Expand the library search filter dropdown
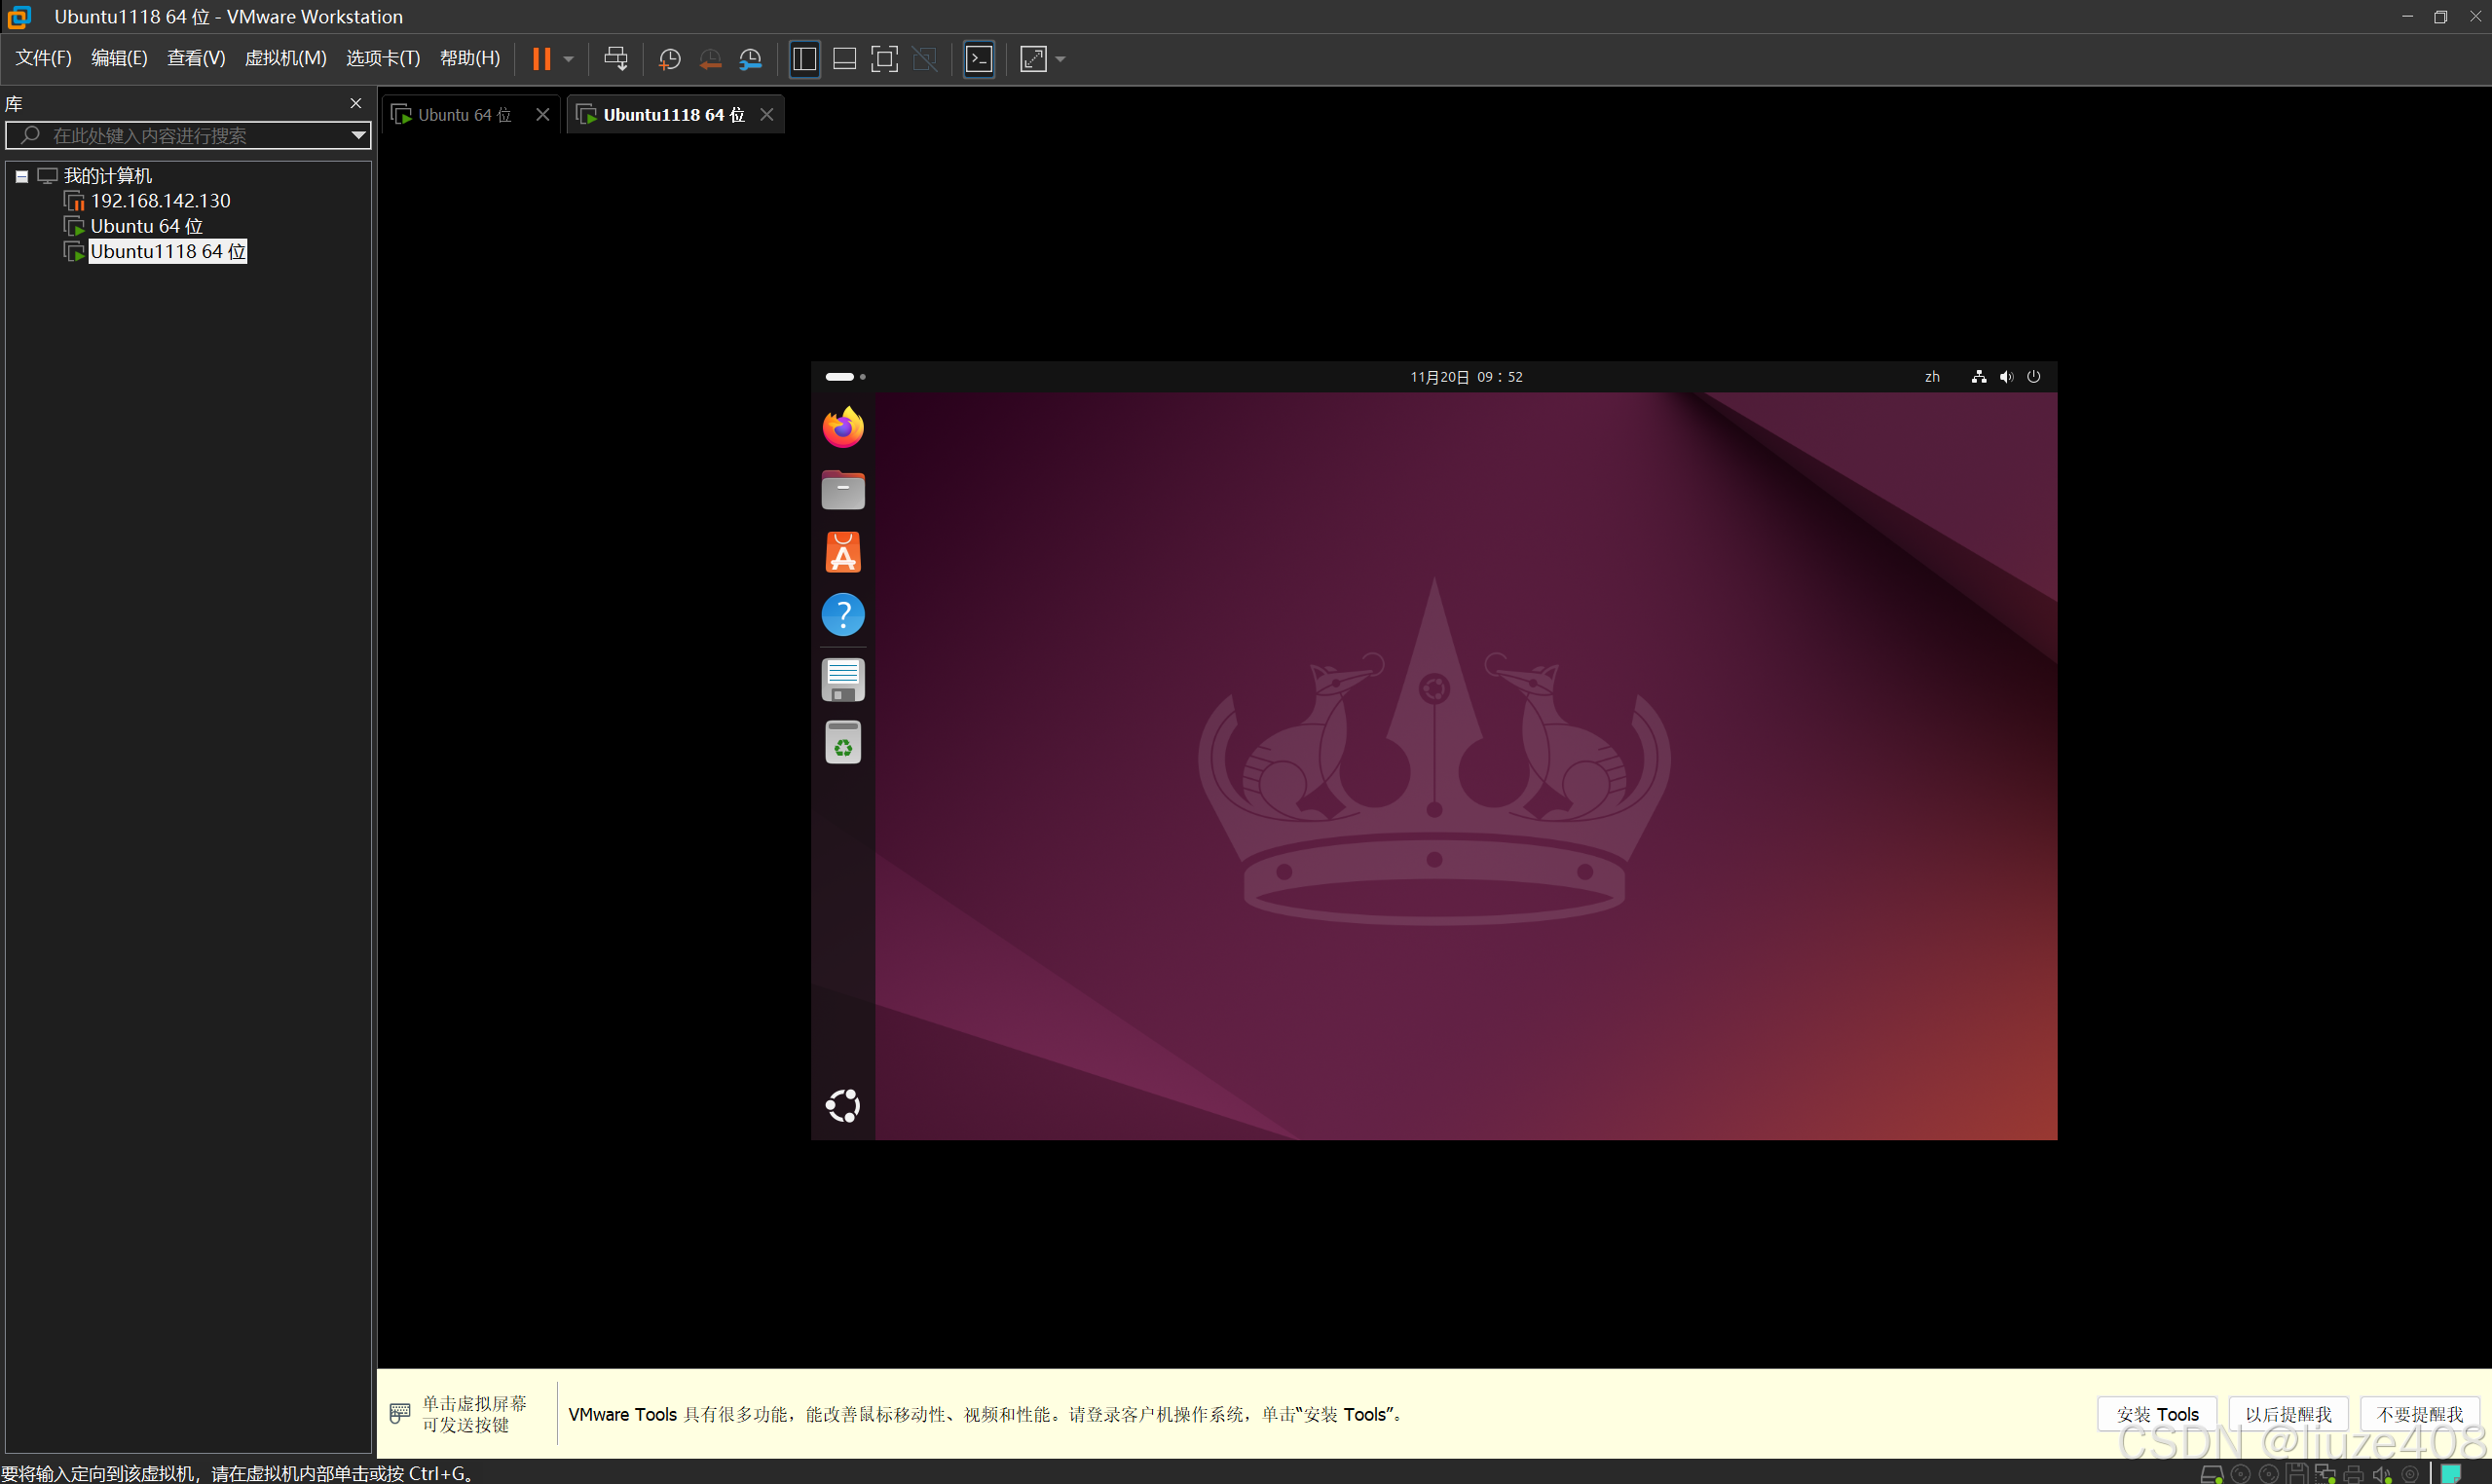Screen dimensions: 2492x1484 358,135
